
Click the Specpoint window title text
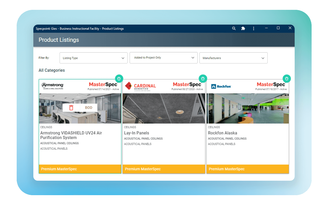pyautogui.click(x=80, y=28)
